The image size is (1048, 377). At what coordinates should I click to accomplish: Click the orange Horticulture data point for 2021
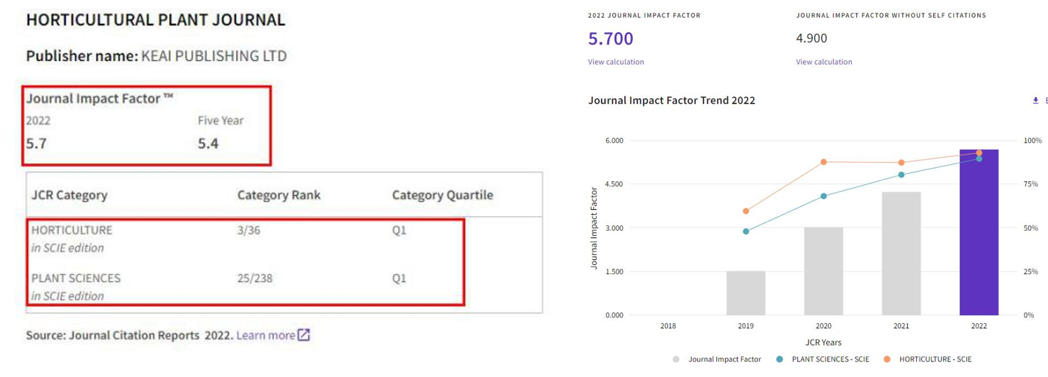click(901, 163)
